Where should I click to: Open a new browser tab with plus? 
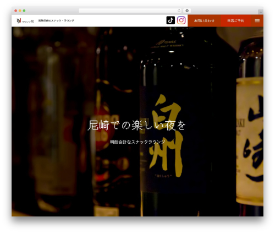[x=261, y=12]
